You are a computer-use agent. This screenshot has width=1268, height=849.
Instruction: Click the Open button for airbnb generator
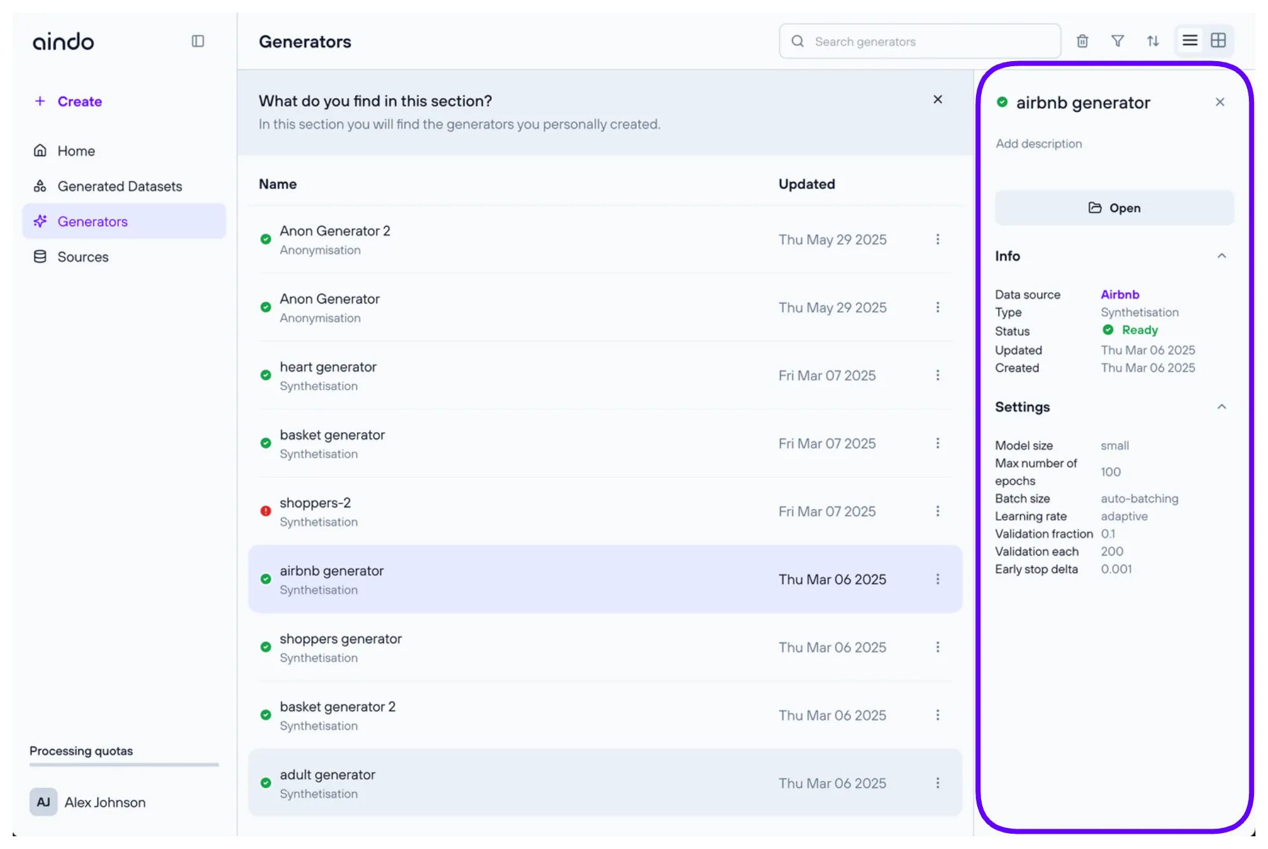tap(1114, 208)
